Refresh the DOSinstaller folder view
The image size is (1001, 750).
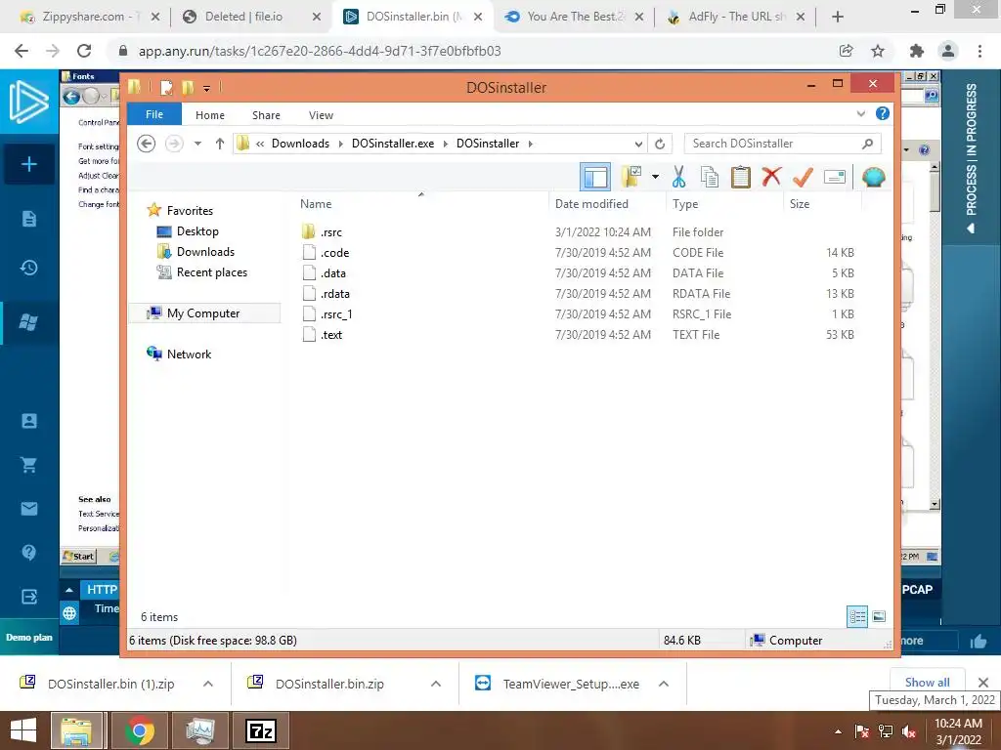tap(660, 145)
